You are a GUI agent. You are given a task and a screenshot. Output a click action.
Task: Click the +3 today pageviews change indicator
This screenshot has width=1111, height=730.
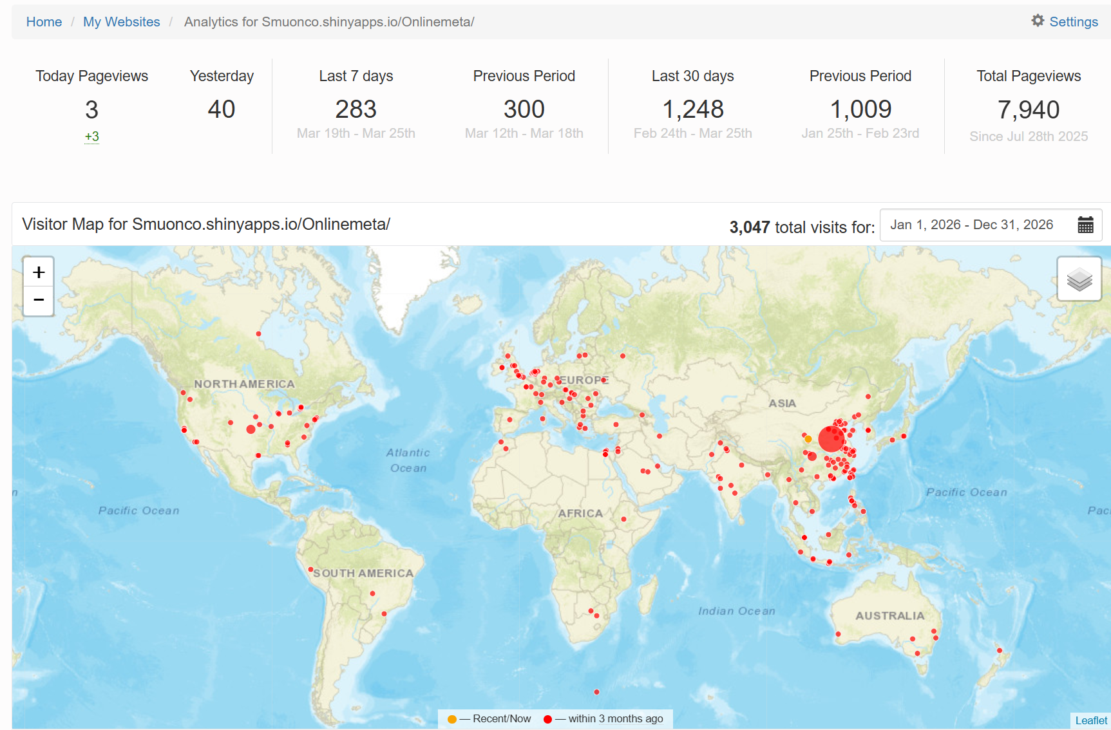pyautogui.click(x=91, y=136)
